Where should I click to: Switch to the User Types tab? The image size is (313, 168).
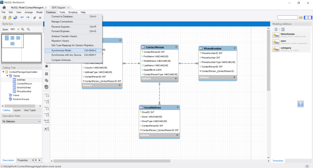tap(30, 110)
